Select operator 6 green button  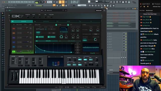[x=14, y=51]
